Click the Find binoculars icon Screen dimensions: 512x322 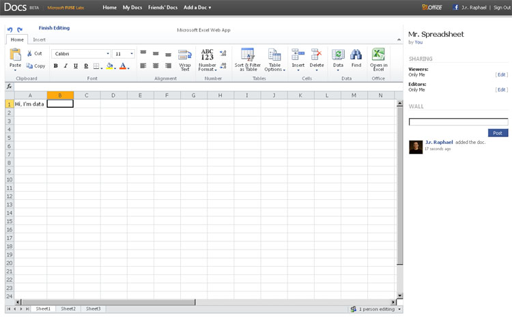click(356, 55)
